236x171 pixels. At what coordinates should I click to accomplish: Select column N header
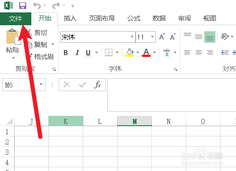point(169,121)
